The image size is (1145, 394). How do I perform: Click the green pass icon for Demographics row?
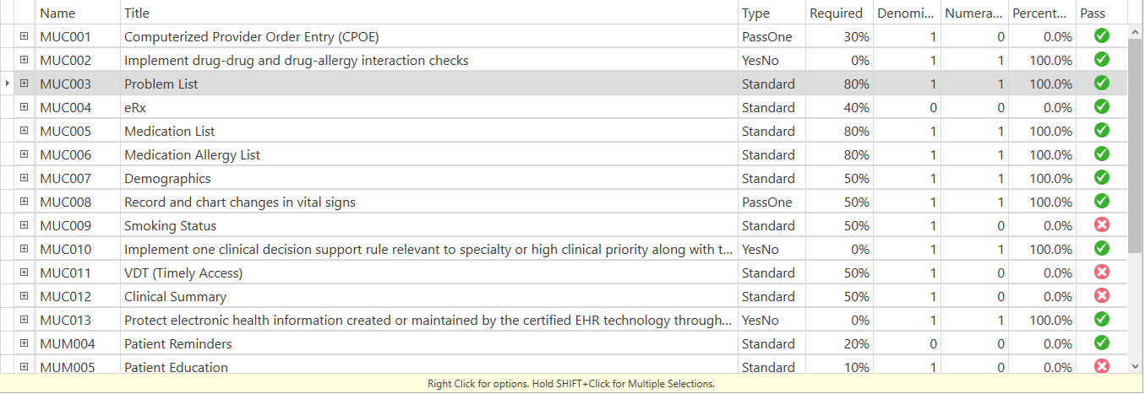tap(1102, 178)
